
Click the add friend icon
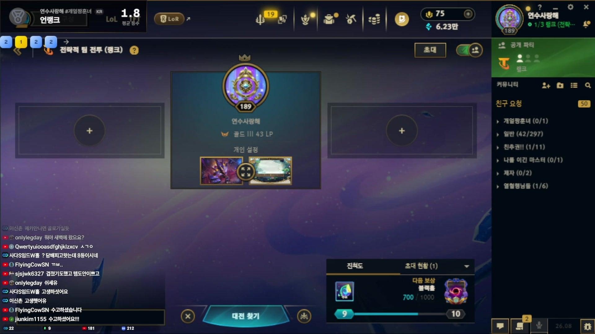click(546, 85)
